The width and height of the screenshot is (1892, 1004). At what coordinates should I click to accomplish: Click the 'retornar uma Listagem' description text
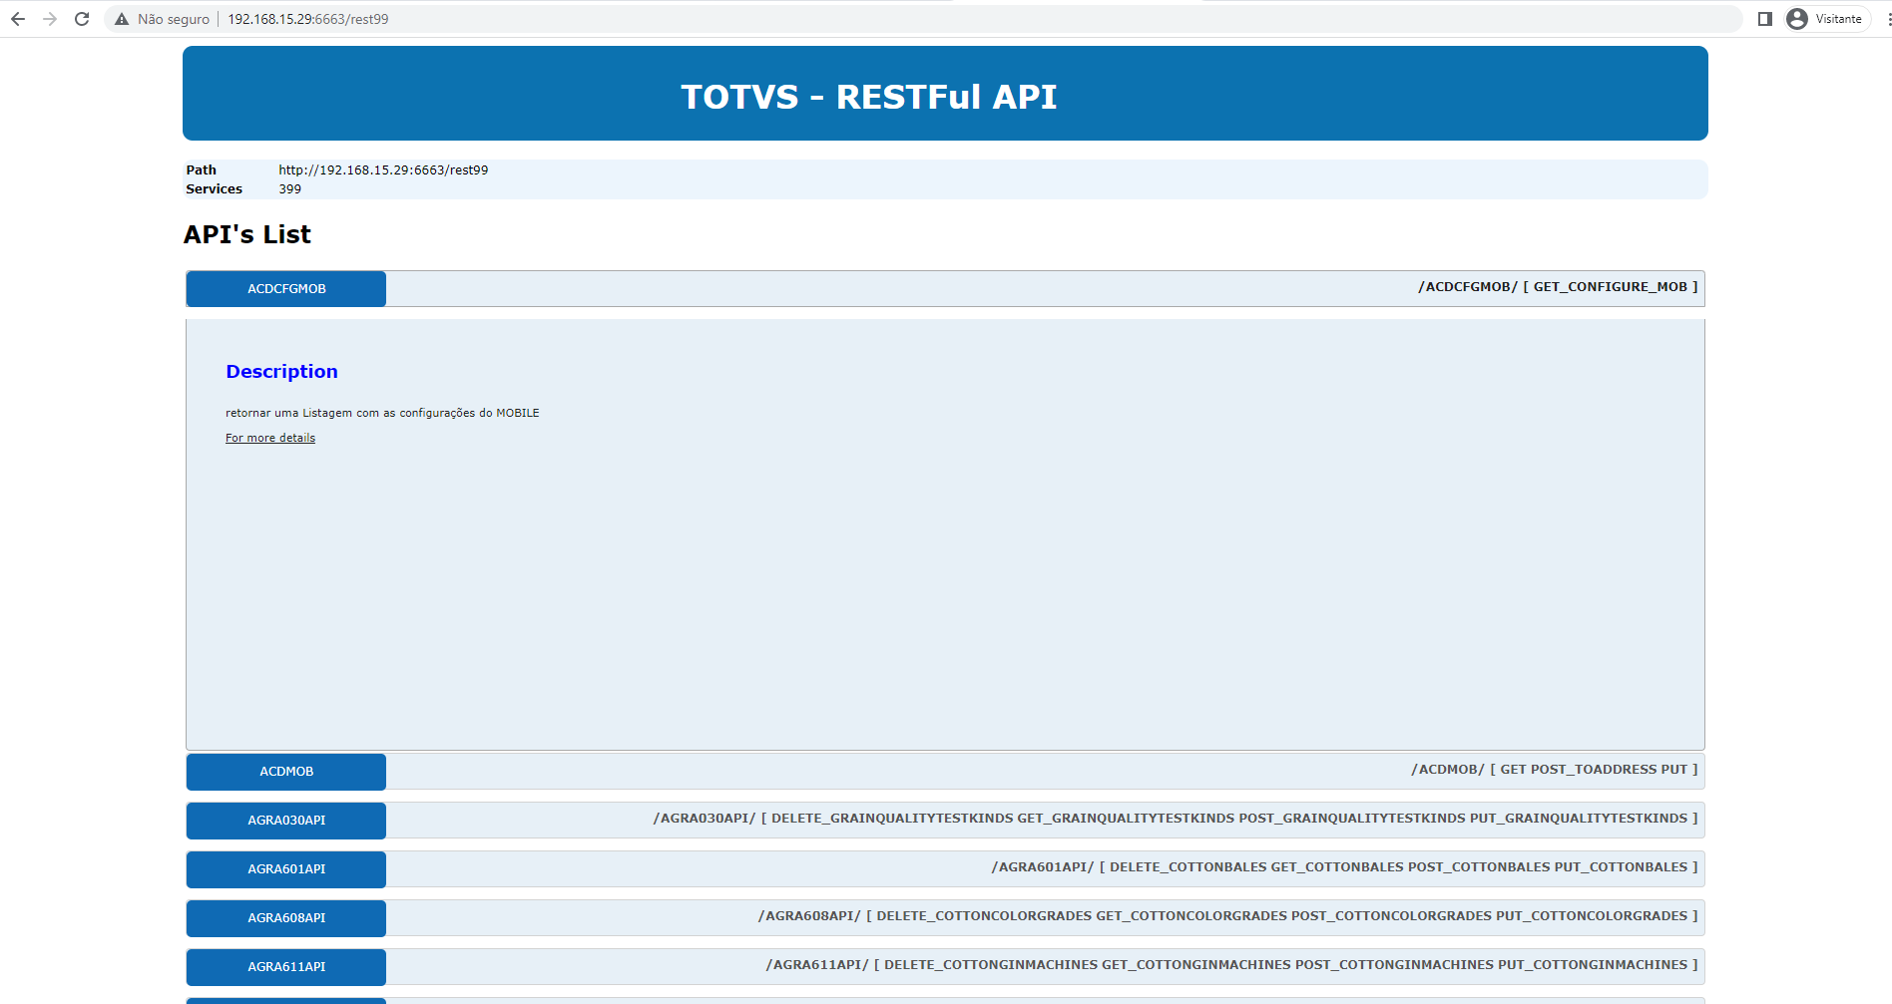382,413
